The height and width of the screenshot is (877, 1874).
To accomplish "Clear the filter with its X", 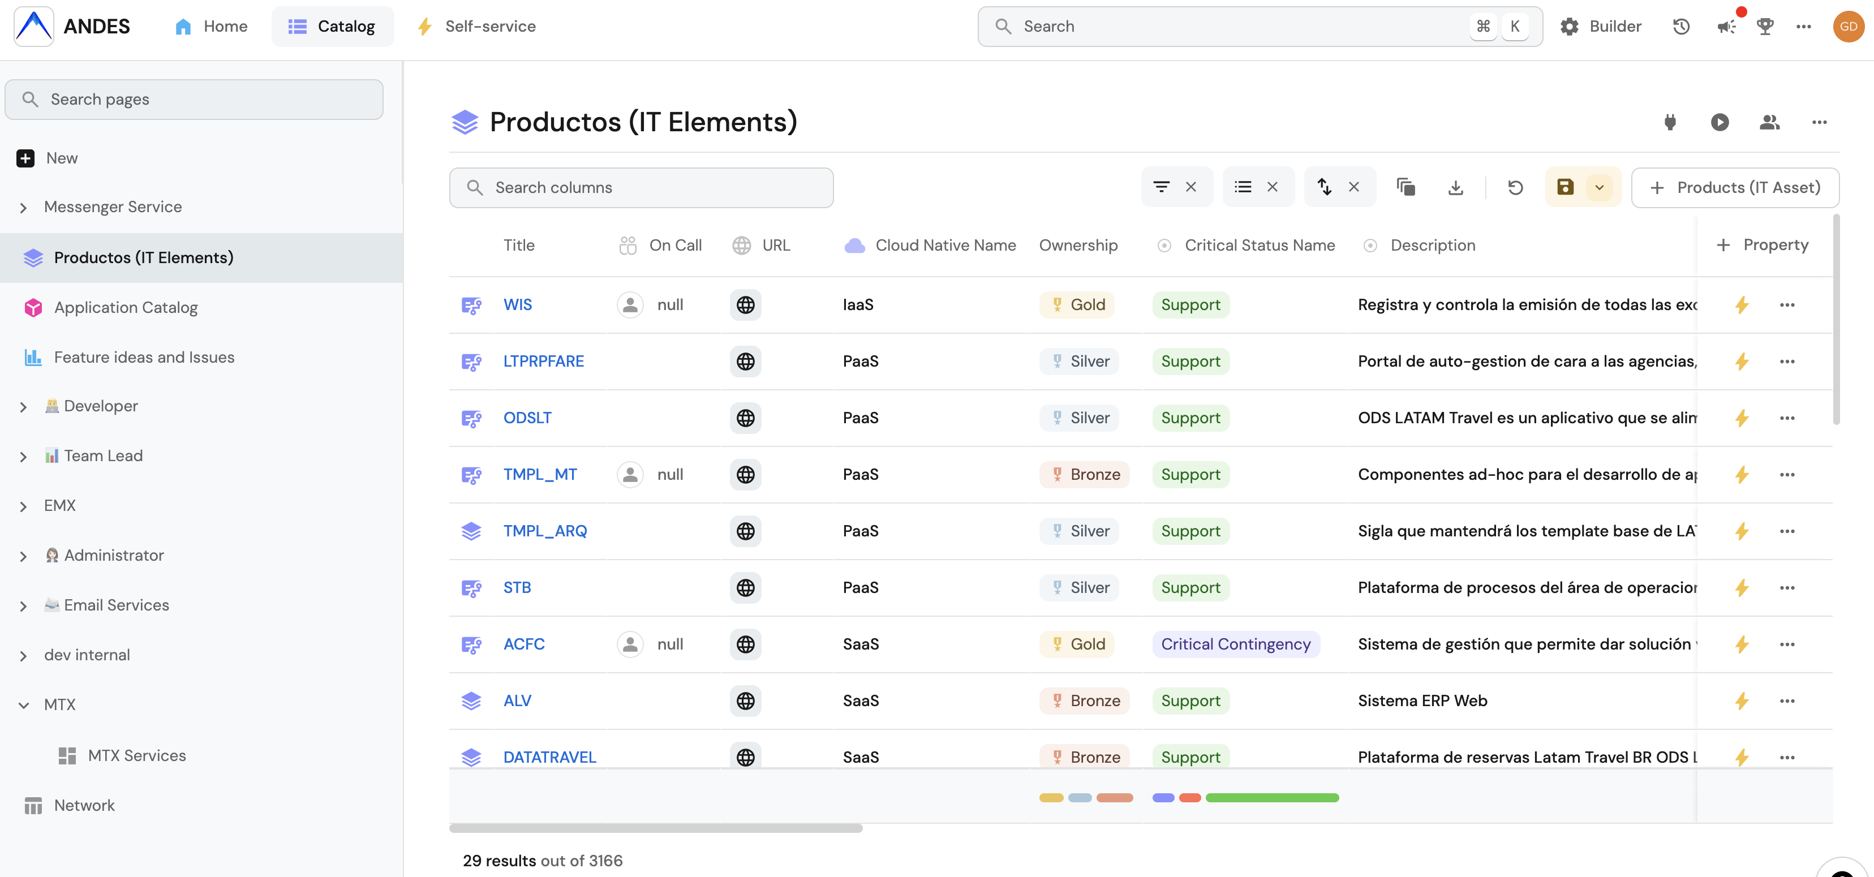I will pos(1191,188).
